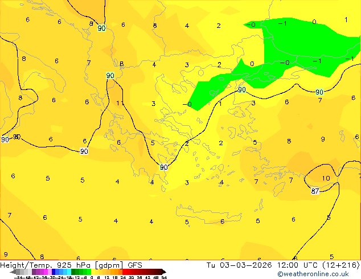
Task: Click the date Tu 03-03-2026
Action: point(239,265)
